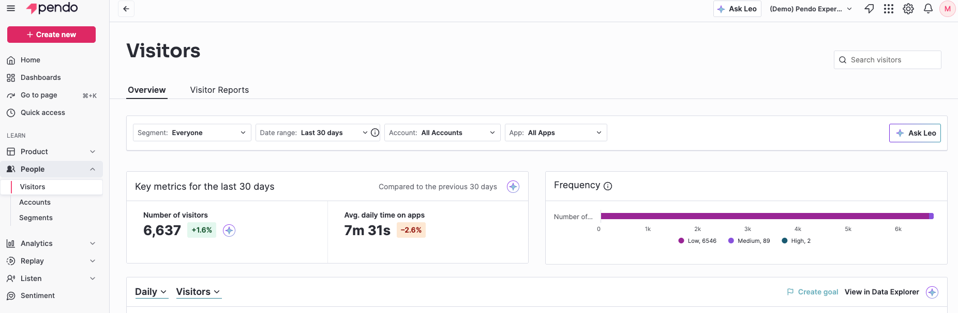Click the 'Number of...' chart label
The width and height of the screenshot is (958, 313).
573,217
